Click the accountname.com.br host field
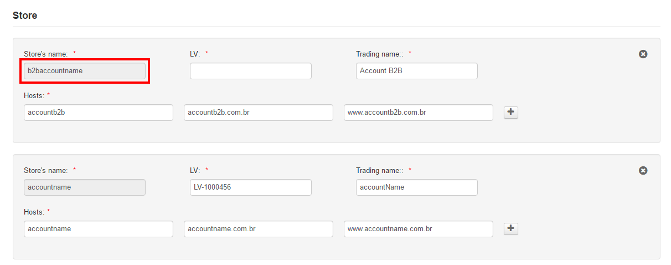 [258, 229]
